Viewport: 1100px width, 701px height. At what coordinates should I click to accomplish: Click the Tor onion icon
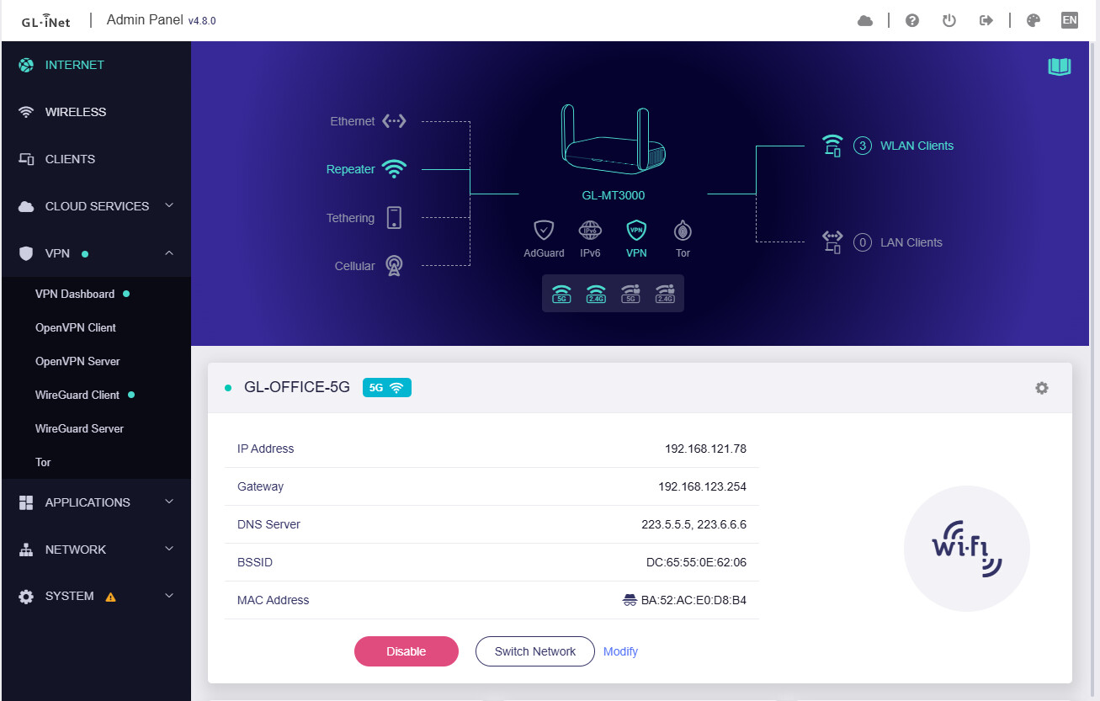point(683,230)
